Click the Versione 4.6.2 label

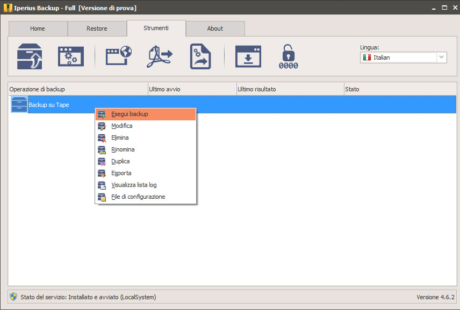[436, 297]
